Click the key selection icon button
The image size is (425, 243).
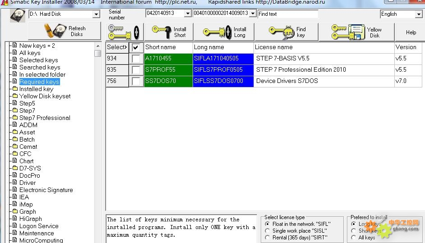click(124, 32)
